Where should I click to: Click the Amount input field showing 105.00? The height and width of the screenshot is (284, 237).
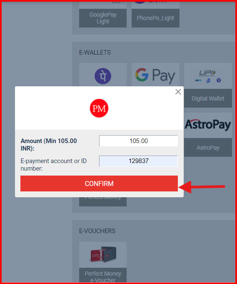138,141
